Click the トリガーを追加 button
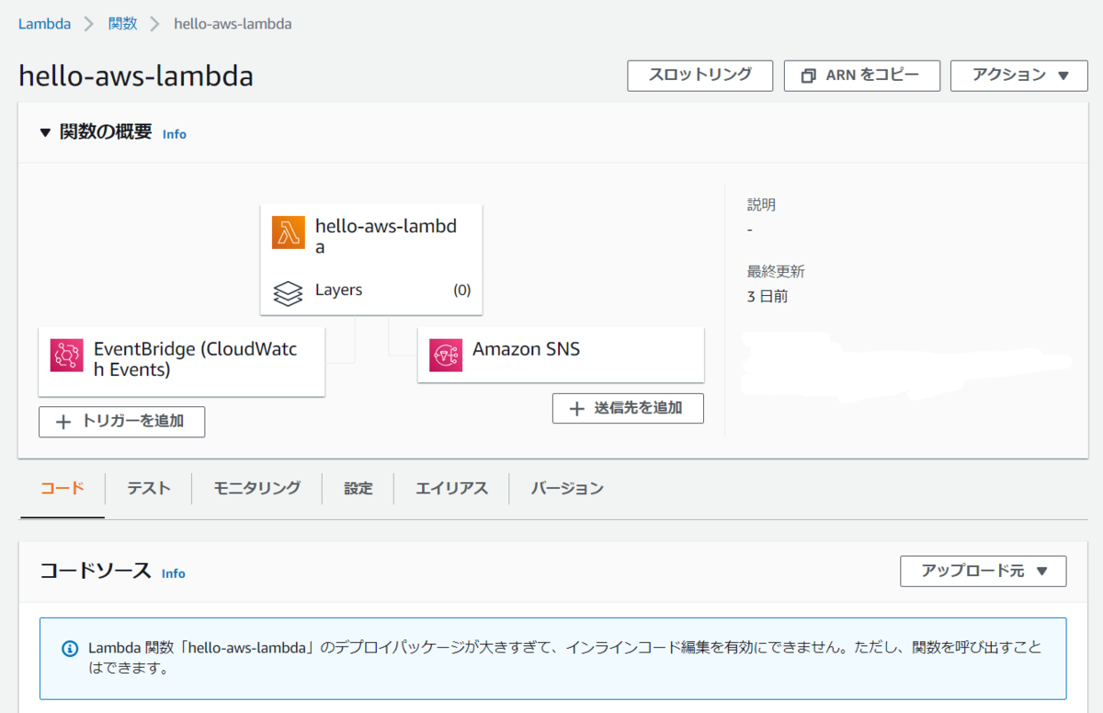 coord(121,422)
